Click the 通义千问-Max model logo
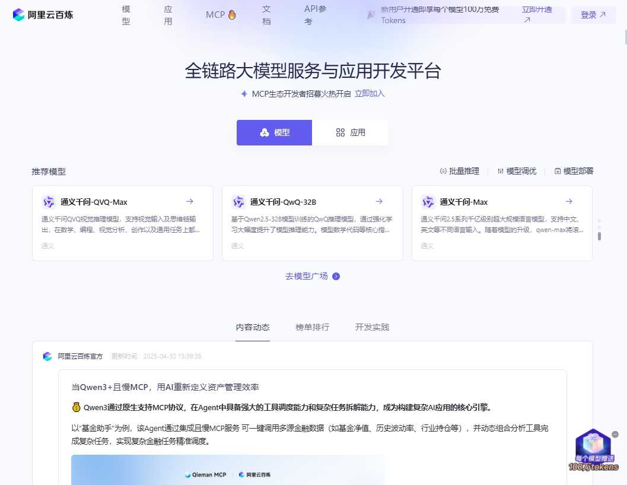627x485 pixels. click(428, 202)
